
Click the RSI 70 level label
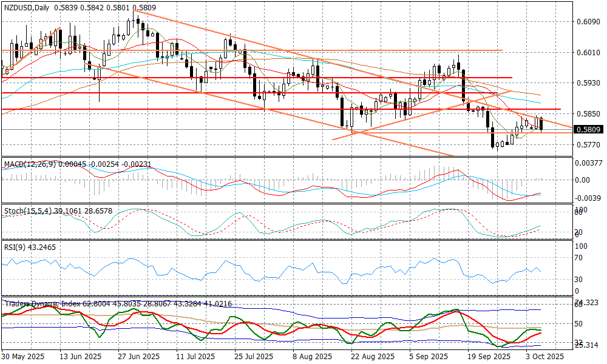point(579,258)
